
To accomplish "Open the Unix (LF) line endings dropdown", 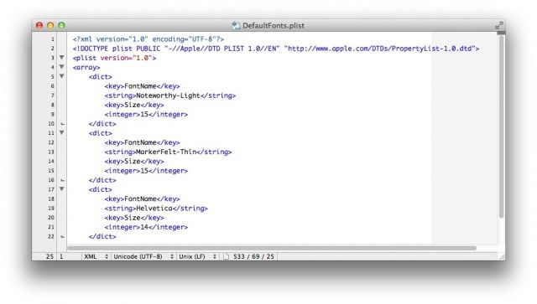I will [197, 256].
